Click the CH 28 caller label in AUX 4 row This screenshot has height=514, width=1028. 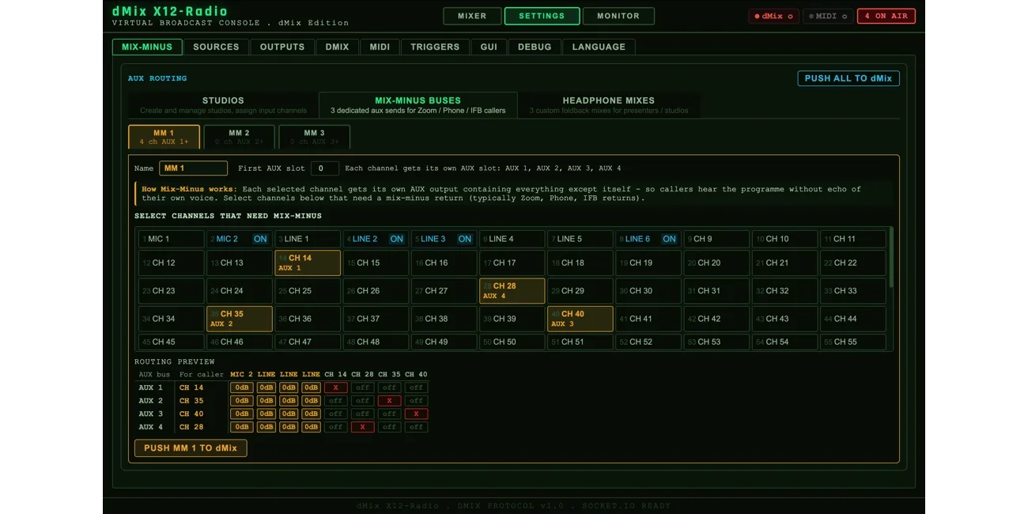tap(191, 427)
